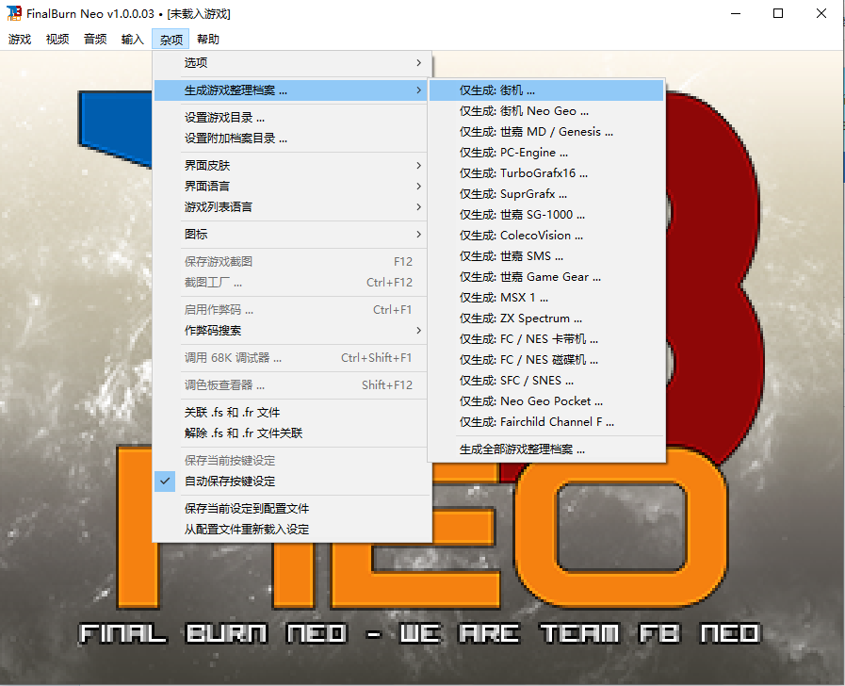
Task: Expand the 作弊码搜索 submenu
Action: pyautogui.click(x=293, y=331)
